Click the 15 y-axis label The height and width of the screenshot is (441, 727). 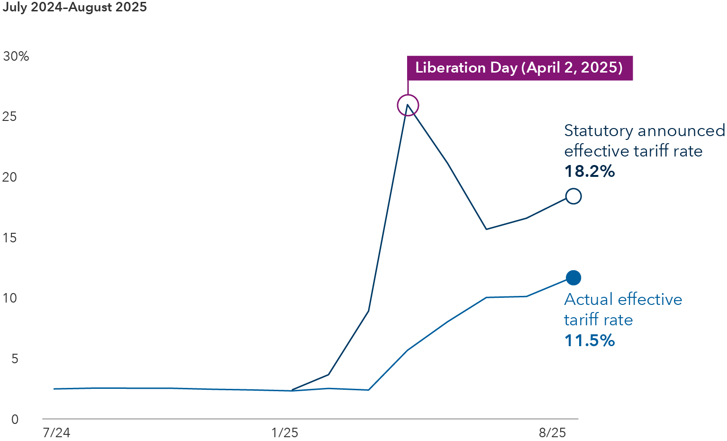coord(9,238)
